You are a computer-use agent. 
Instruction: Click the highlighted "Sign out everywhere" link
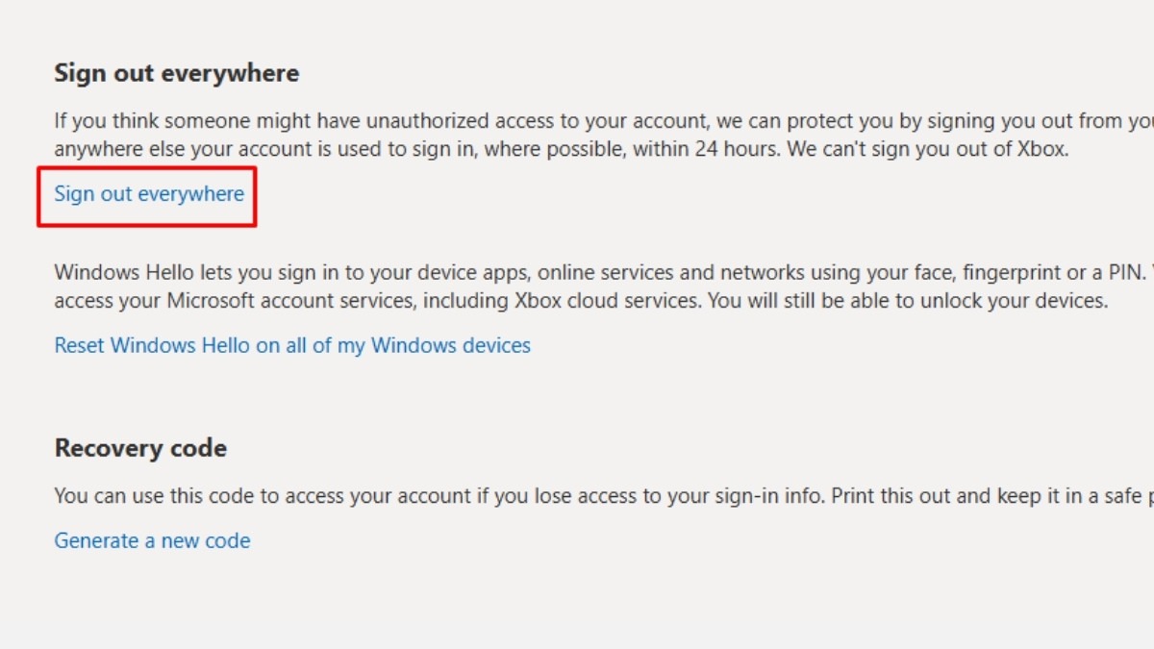(x=149, y=194)
